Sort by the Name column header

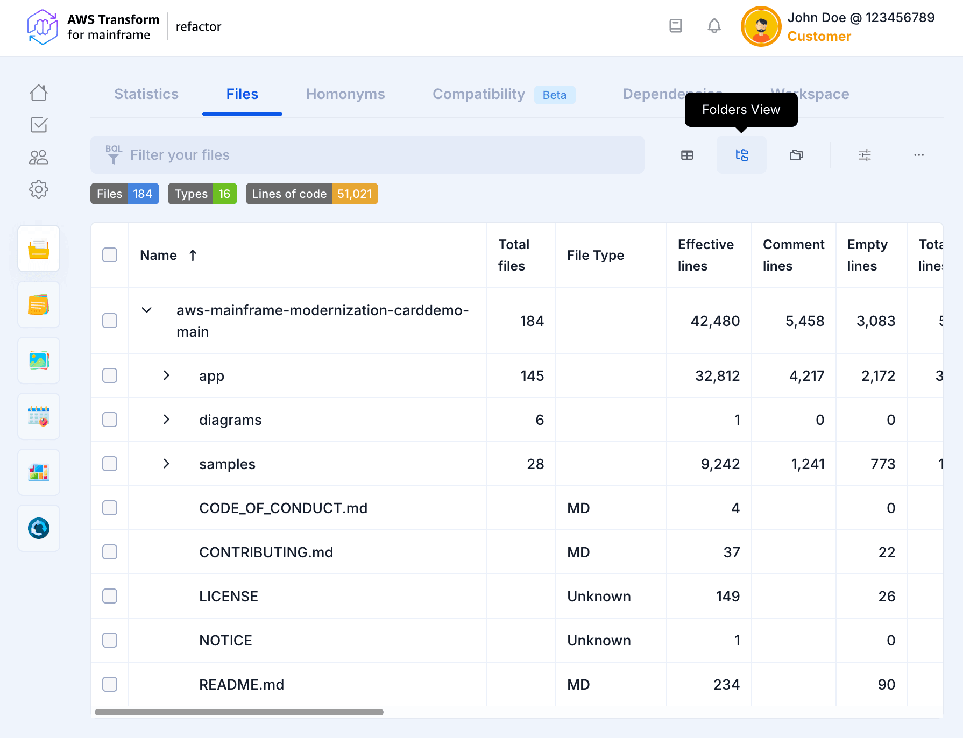pyautogui.click(x=159, y=256)
